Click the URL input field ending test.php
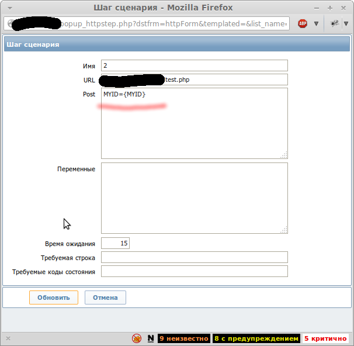The height and width of the screenshot is (346, 354). click(195, 79)
